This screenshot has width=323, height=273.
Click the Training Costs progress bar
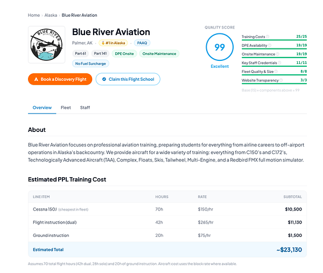point(274,40)
